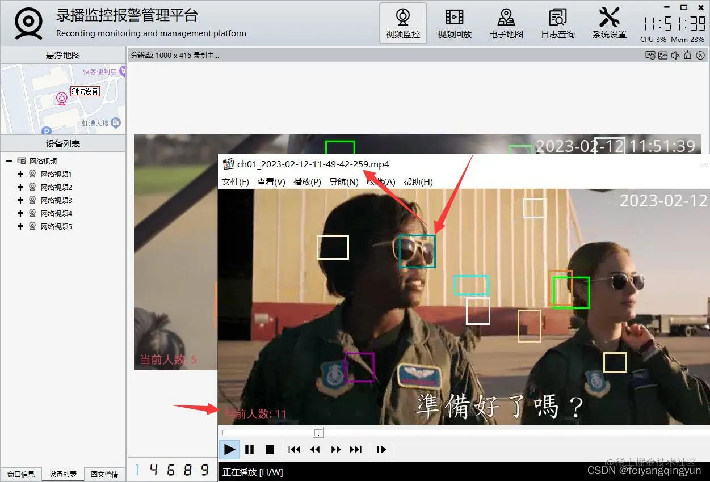Click the 设备列表 panel header
Screen dimensions: 710x482
point(63,143)
